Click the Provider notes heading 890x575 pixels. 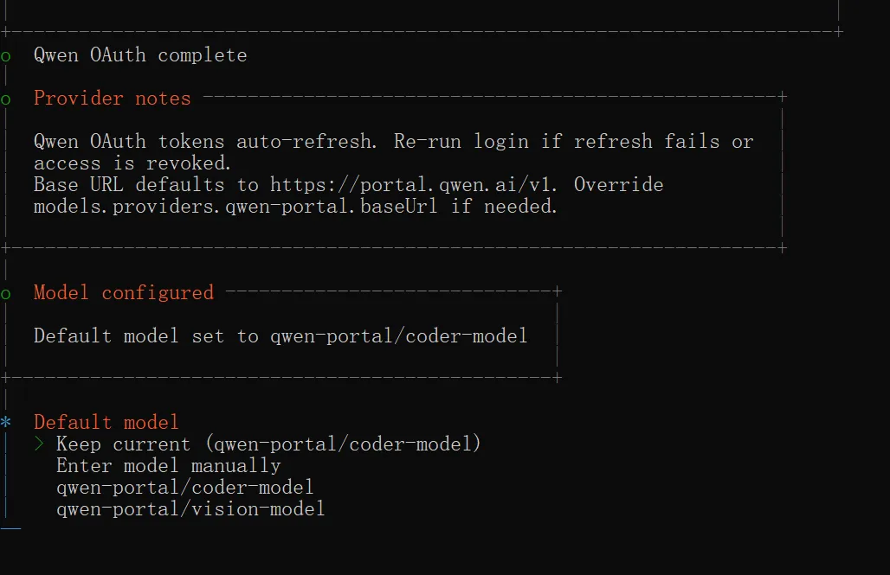click(112, 99)
